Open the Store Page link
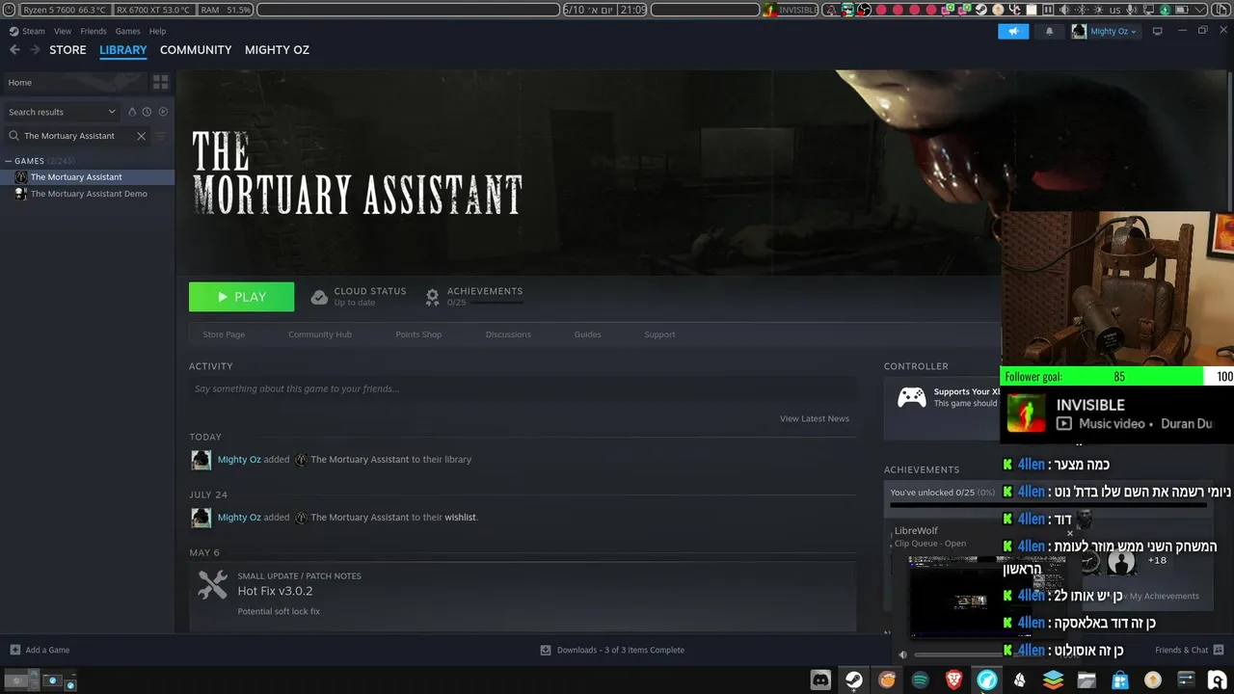The height and width of the screenshot is (694, 1234). (224, 334)
